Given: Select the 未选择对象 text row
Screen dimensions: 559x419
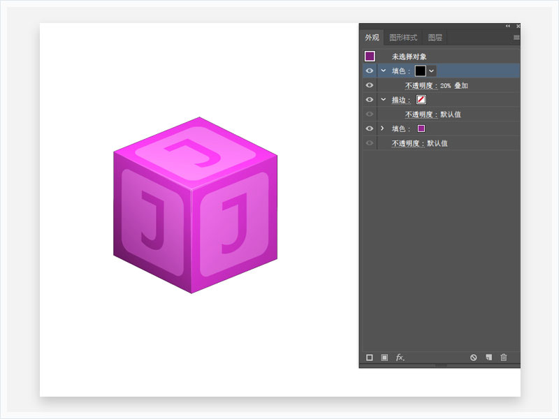Looking at the screenshot, I should 409,57.
